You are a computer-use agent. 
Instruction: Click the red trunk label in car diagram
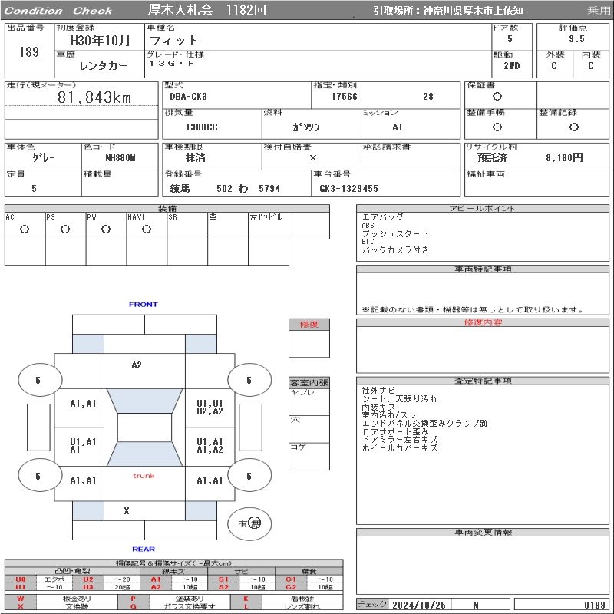[x=144, y=476]
